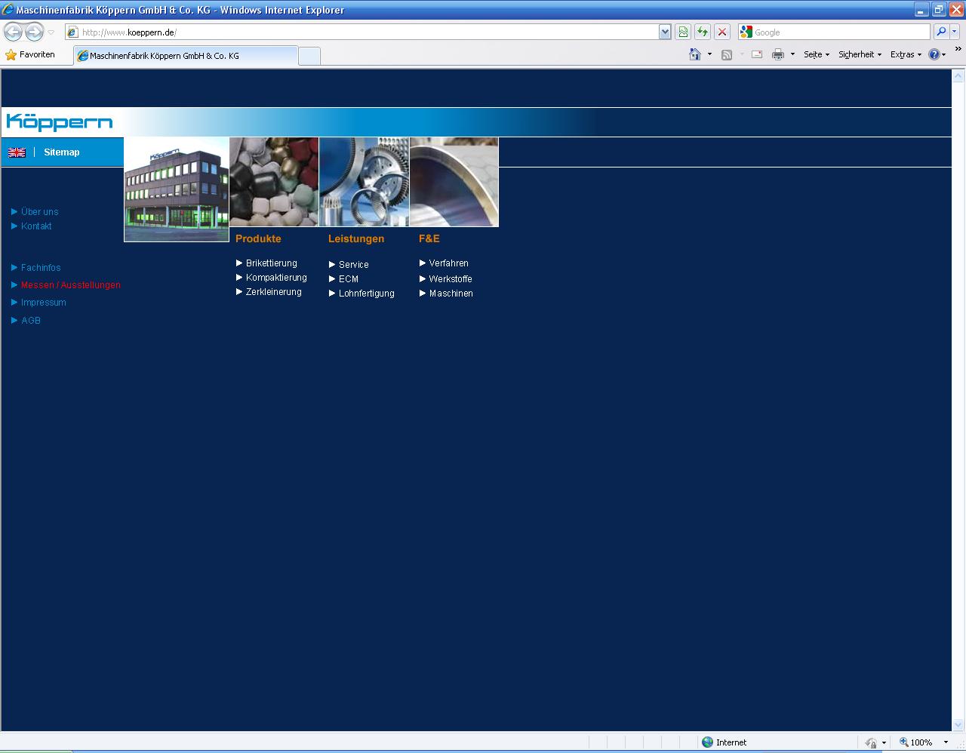Click the refresh page icon

coord(703,32)
